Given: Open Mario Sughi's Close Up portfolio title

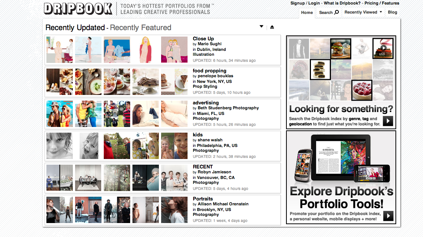Looking at the screenshot, I should tap(203, 38).
